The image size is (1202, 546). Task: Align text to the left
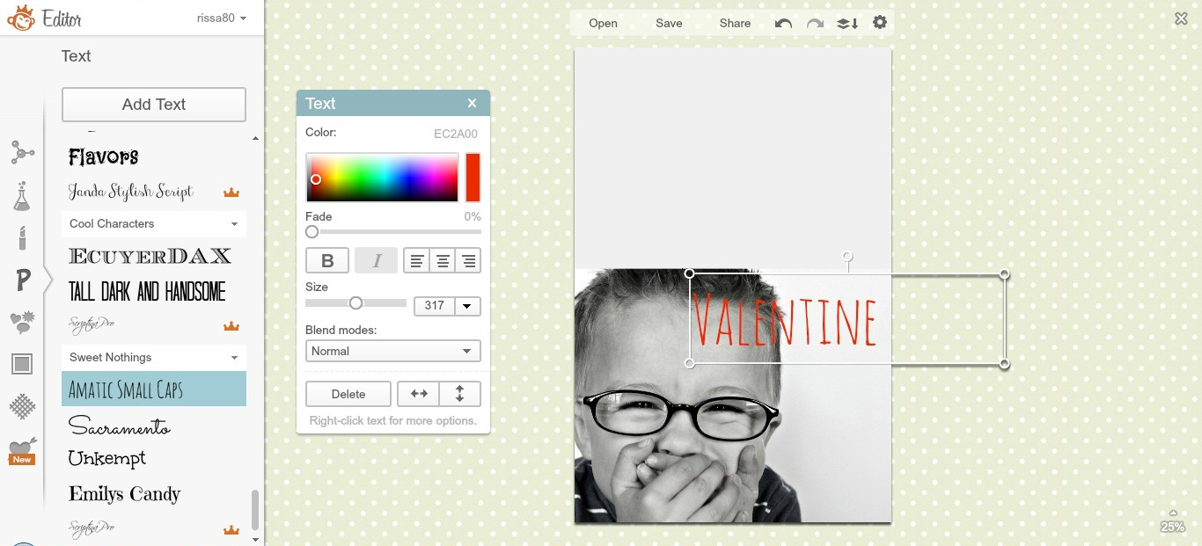[x=416, y=260]
